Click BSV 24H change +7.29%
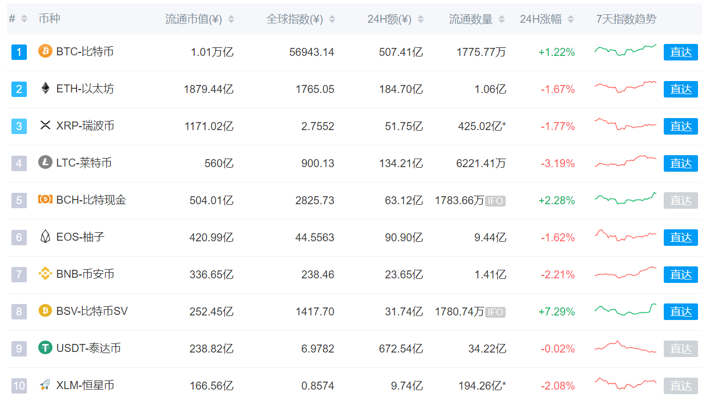The height and width of the screenshot is (397, 710). click(x=556, y=312)
